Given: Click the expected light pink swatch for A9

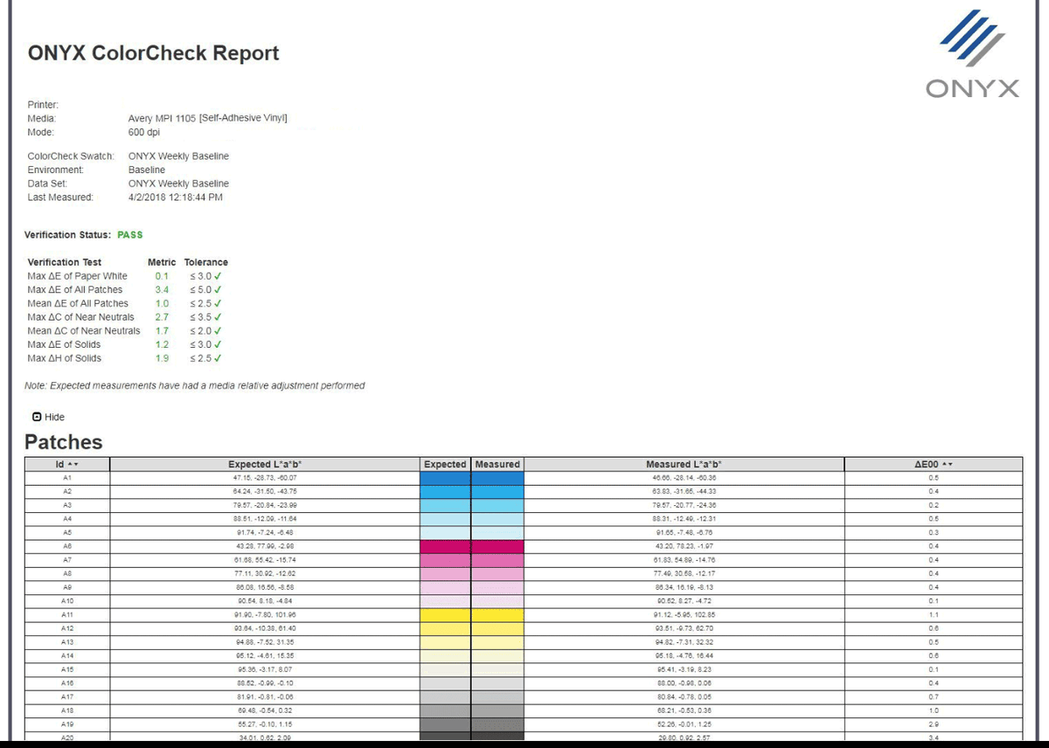Looking at the screenshot, I should click(x=445, y=587).
